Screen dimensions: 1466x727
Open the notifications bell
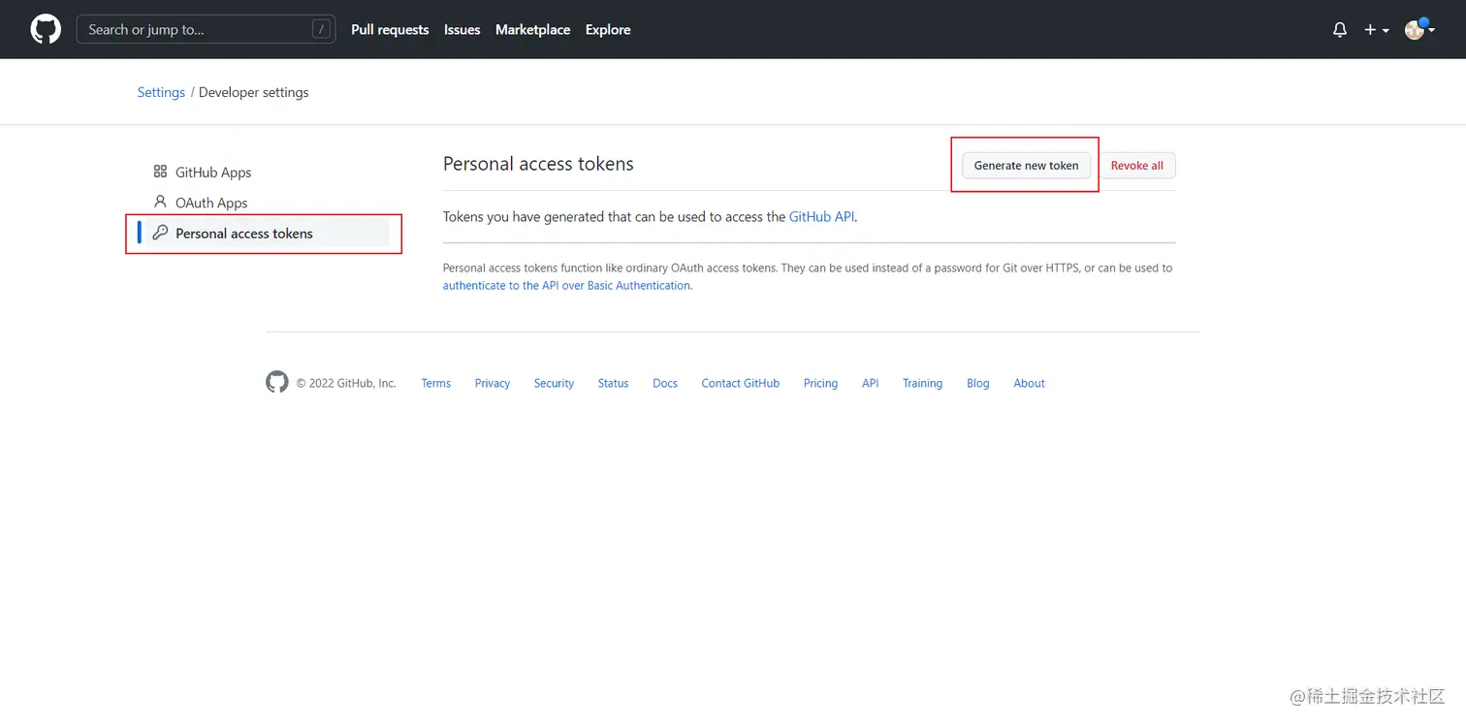1340,30
